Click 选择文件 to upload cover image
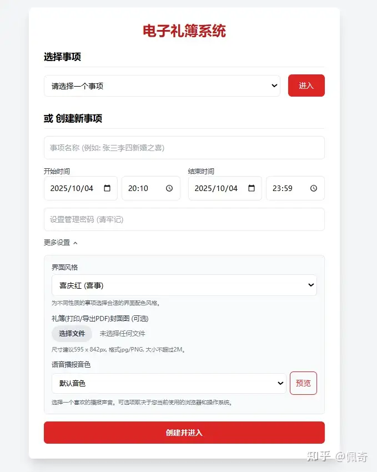 click(x=72, y=334)
